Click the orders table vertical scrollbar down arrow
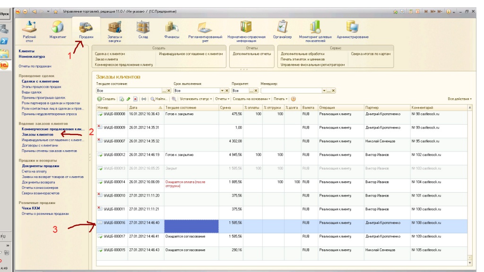Image resolution: width=484 pixels, height=272 pixels. point(470,263)
